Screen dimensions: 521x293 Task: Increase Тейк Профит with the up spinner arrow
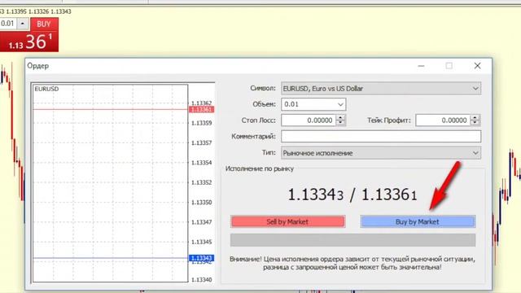tap(475, 117)
